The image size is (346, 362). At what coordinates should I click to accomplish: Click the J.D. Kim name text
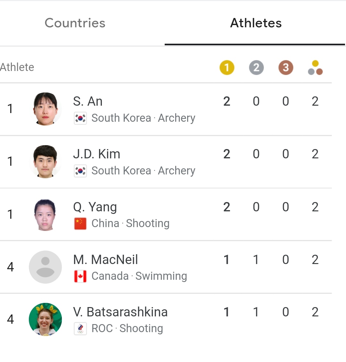[x=97, y=154]
